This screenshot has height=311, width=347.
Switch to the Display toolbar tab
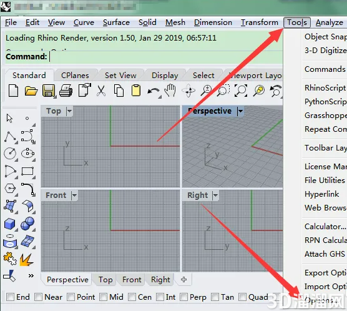[x=165, y=76]
